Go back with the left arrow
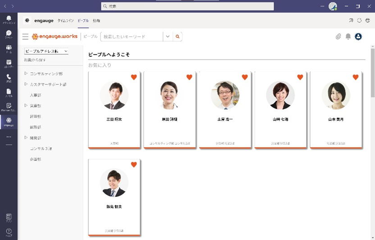 click(5, 6)
